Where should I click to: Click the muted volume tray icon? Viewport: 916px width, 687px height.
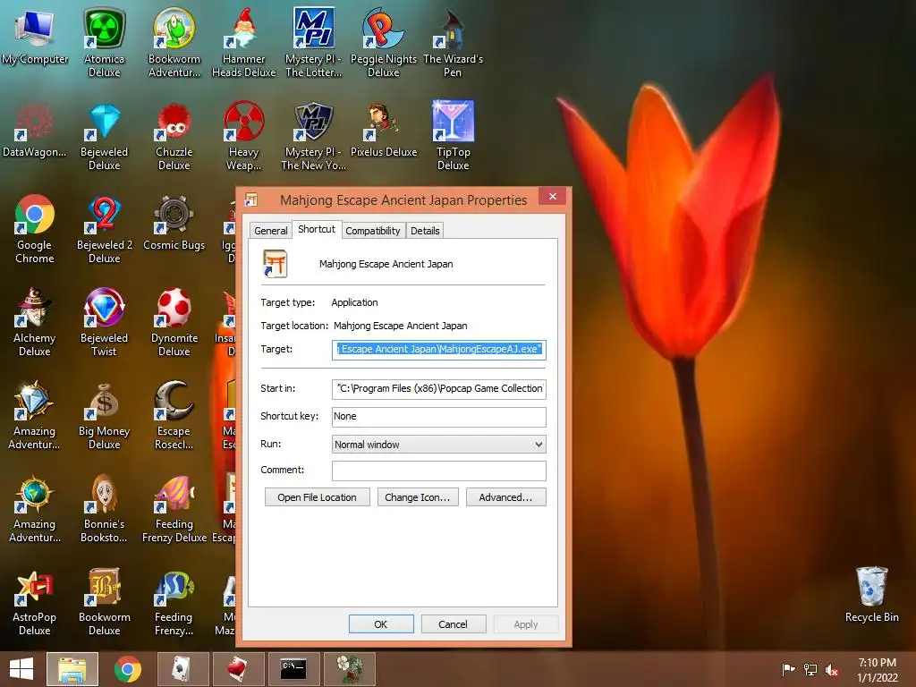coord(832,669)
